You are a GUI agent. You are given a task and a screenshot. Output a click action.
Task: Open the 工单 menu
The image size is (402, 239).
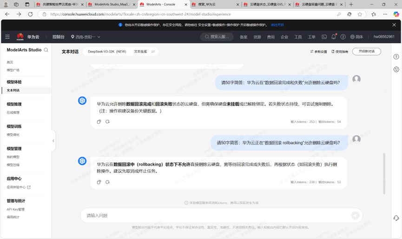click(x=311, y=37)
